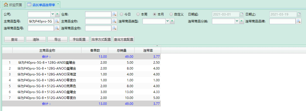Sort by 连带率 column header
Screen dimensions: 306x111
pos(148,51)
